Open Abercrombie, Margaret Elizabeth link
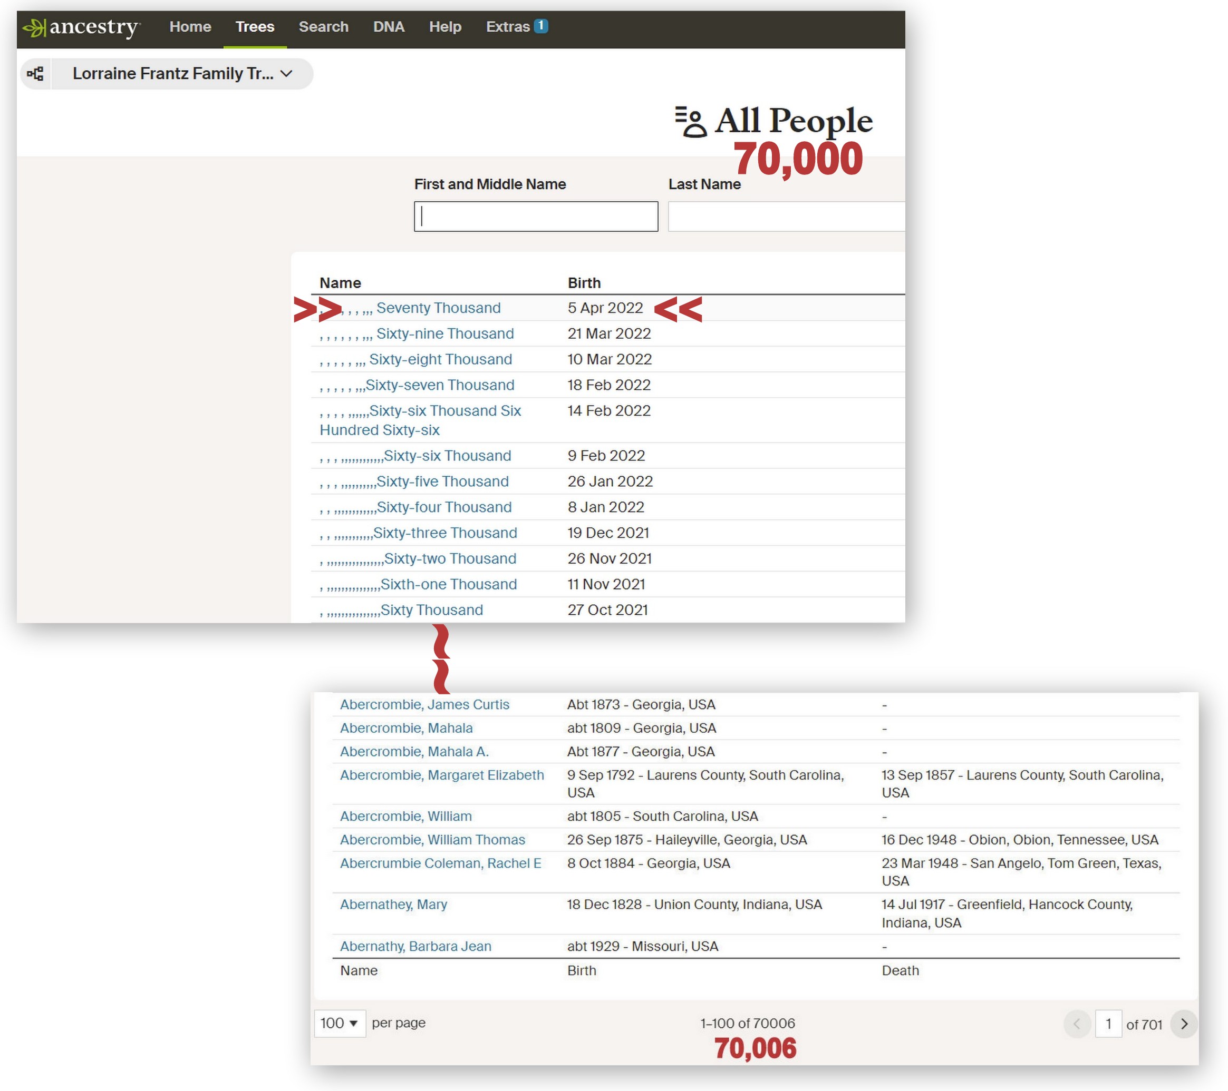 [441, 775]
